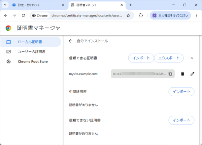202x145 pixels.
Task: Go back from 自分でインストール page
Action: pyautogui.click(x=71, y=41)
